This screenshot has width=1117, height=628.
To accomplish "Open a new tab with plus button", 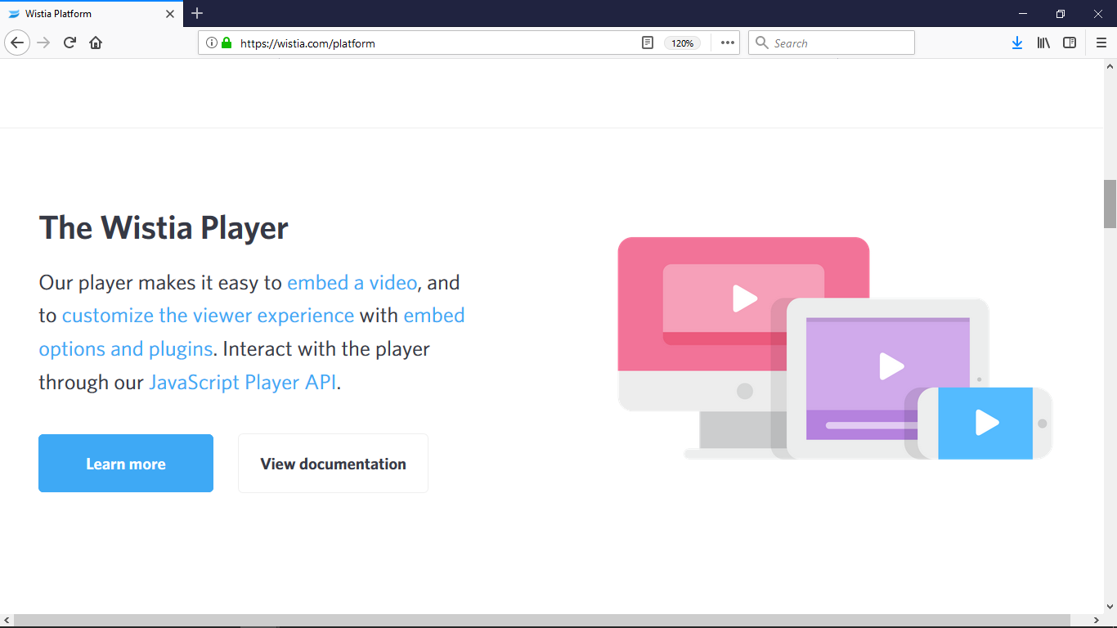I will pos(197,13).
